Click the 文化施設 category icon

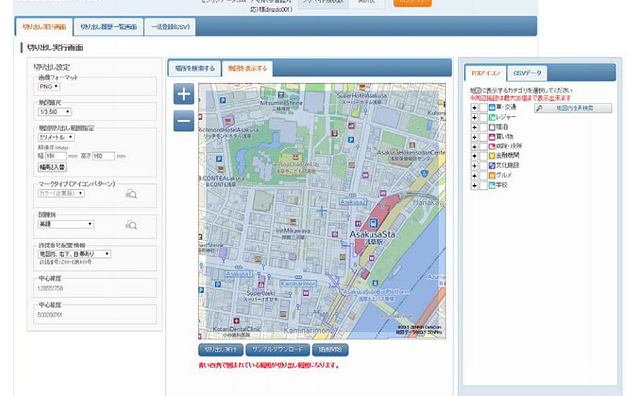(492, 166)
